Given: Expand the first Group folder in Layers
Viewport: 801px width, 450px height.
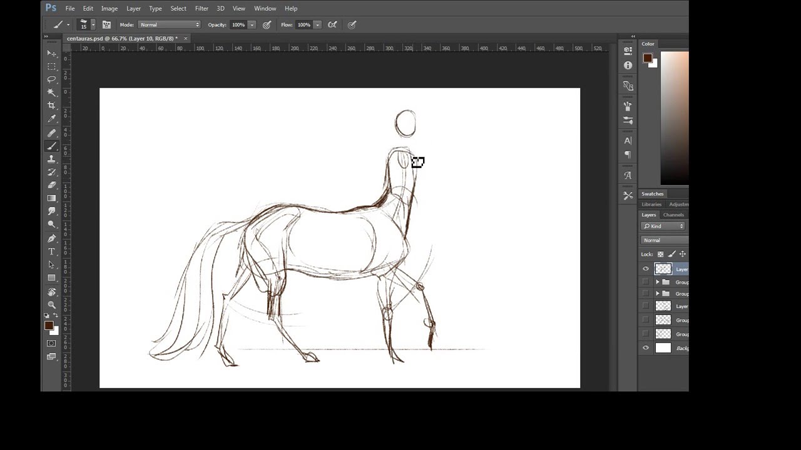Looking at the screenshot, I should [657, 282].
